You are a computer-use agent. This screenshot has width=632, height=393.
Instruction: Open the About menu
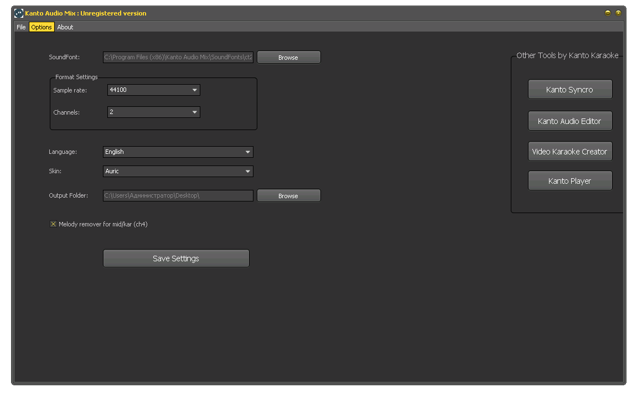point(65,27)
